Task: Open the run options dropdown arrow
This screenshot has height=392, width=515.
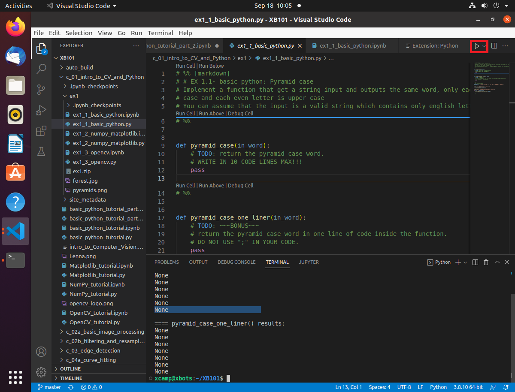Action: point(484,45)
